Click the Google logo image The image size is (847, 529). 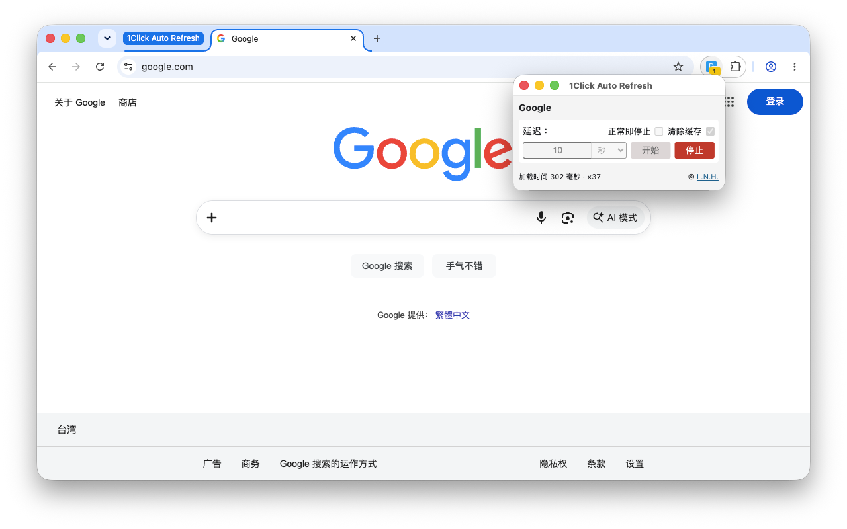(423, 152)
